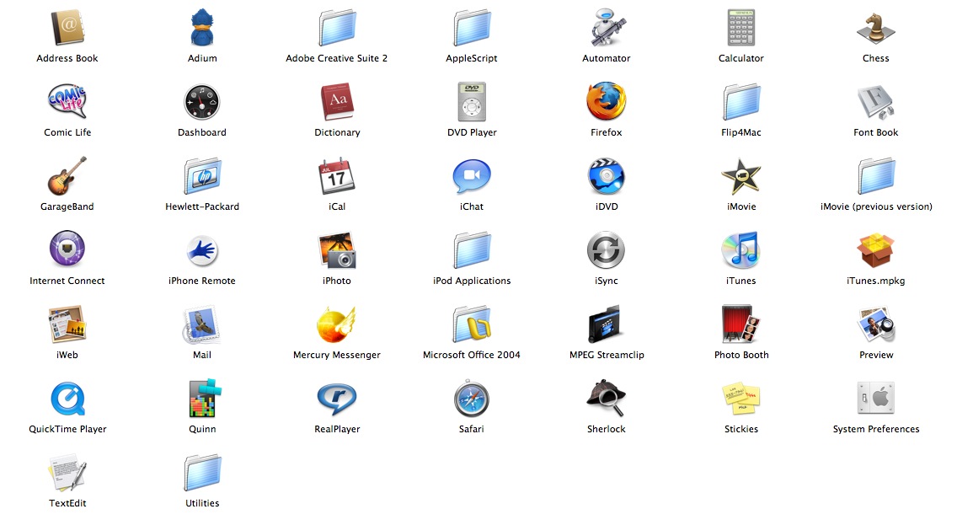Select the Flip4Mac folder icon

pos(741,102)
